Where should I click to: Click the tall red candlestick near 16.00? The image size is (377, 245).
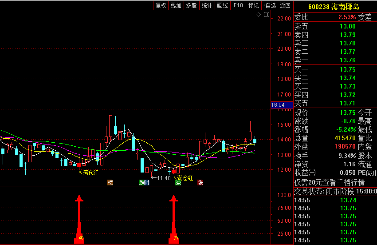110,126
